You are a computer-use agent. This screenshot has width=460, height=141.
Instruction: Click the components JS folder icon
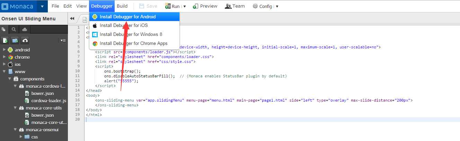click(16, 79)
